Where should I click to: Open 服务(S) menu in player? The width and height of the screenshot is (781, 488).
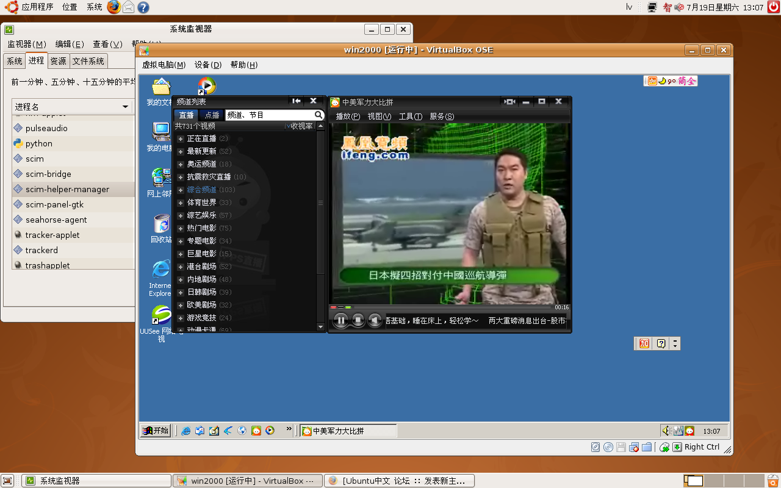pos(442,117)
